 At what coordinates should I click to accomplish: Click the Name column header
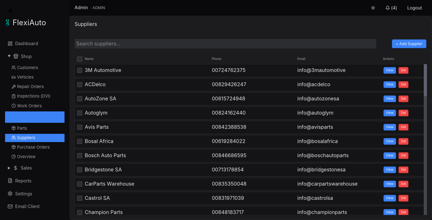[x=89, y=59]
